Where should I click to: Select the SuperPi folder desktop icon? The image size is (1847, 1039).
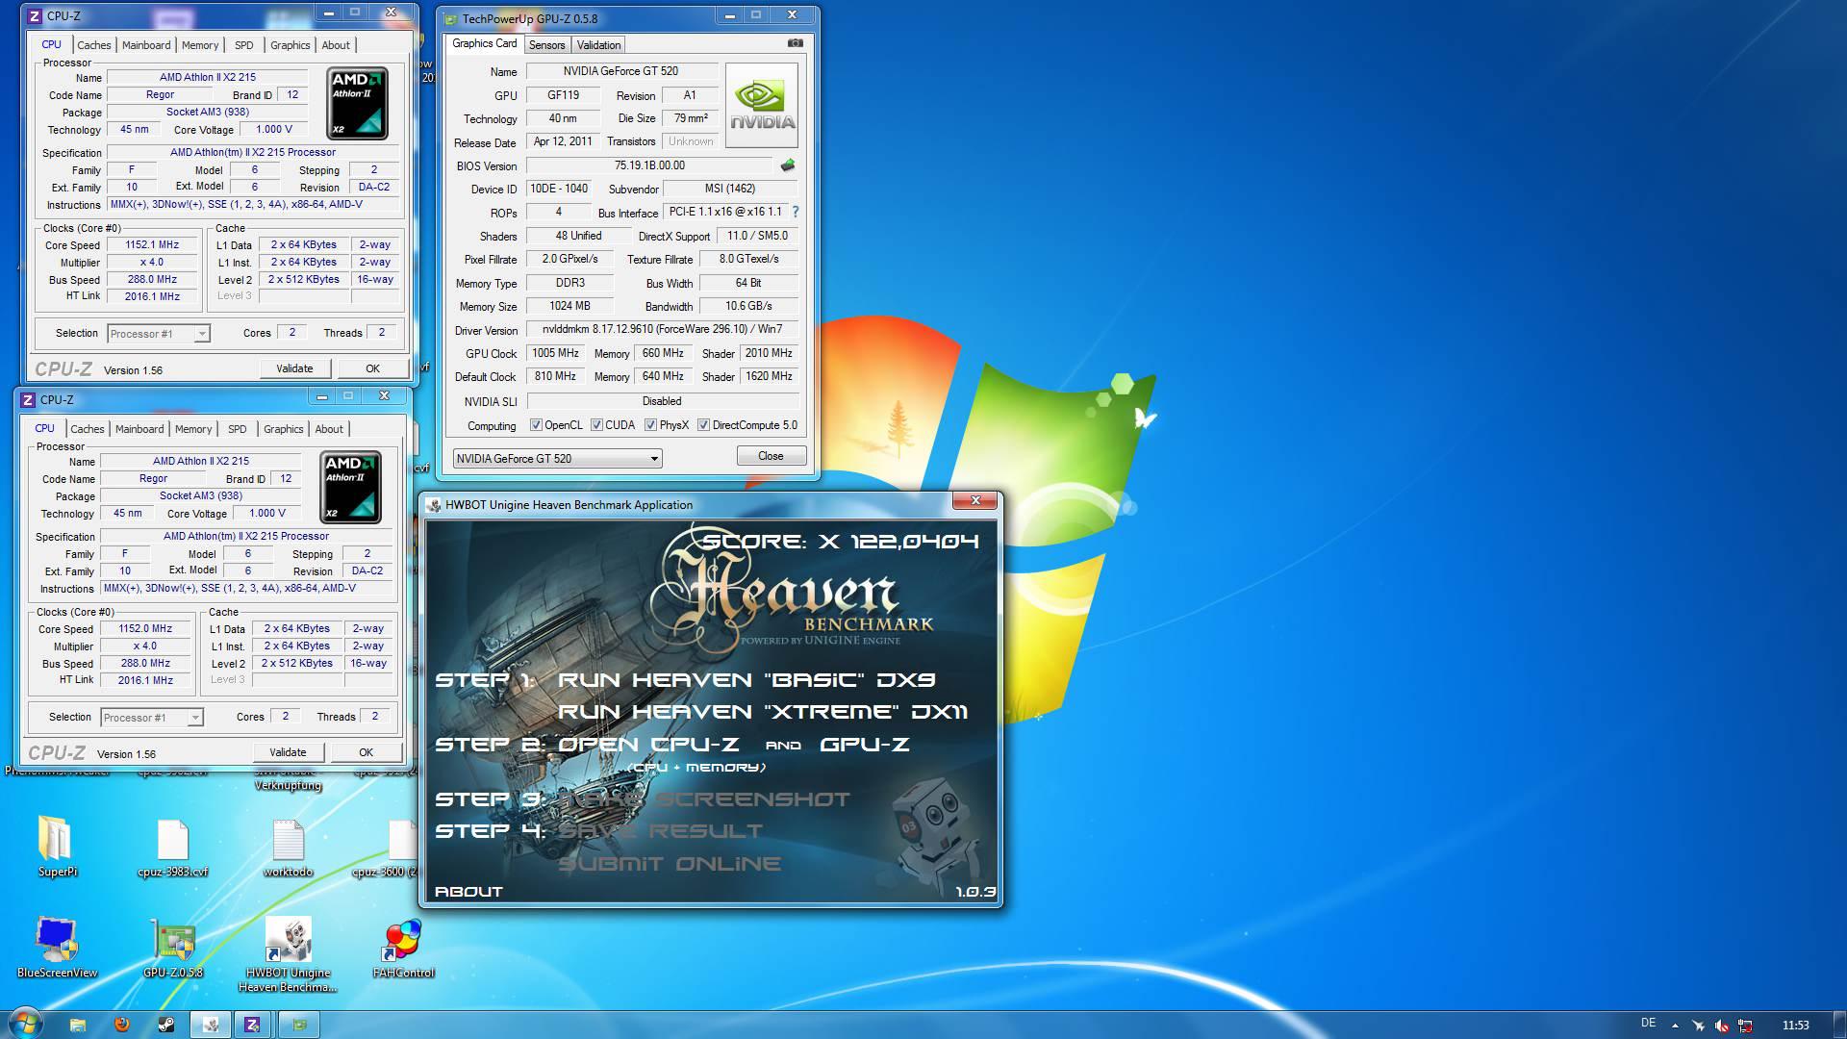point(57,847)
